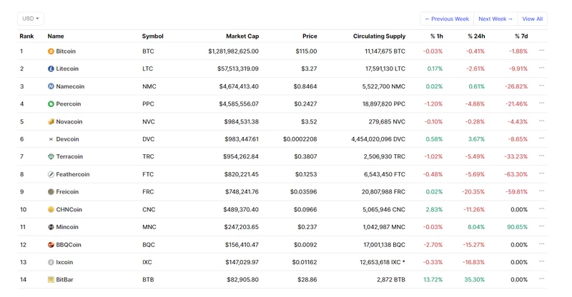Screen dimensions: 572x297
Task: Expand the three-dot menu in Devcoin row
Action: click(541, 139)
